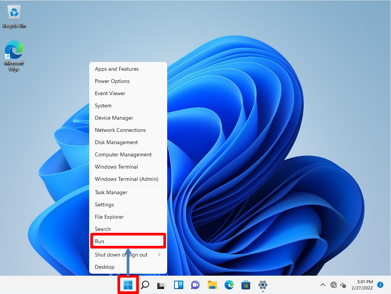
Task: Open Microsoft Store taskbar icon
Action: [246, 285]
